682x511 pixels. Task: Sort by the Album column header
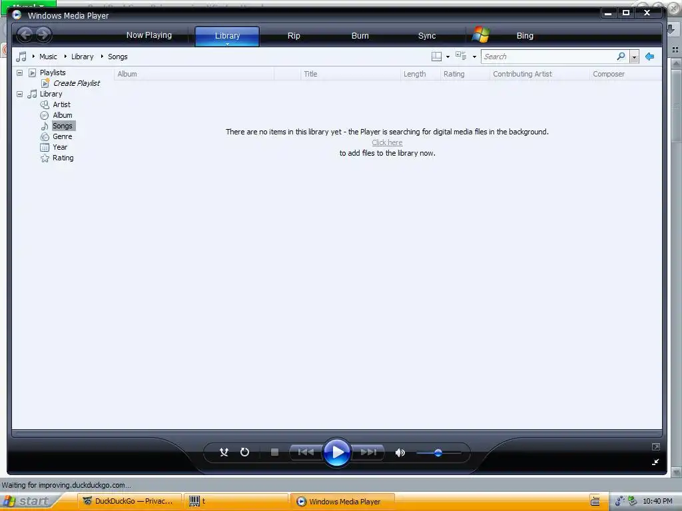(x=194, y=74)
